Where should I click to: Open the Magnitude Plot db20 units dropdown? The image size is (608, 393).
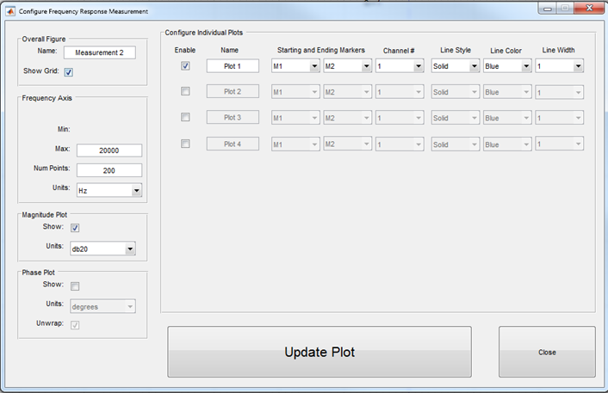(103, 249)
